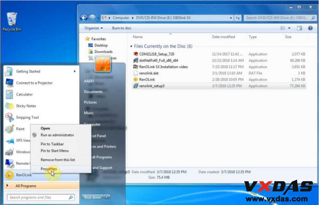The width and height of the screenshot is (319, 205).
Task: Expand Getting Started submenu arrow
Action: click(75, 72)
